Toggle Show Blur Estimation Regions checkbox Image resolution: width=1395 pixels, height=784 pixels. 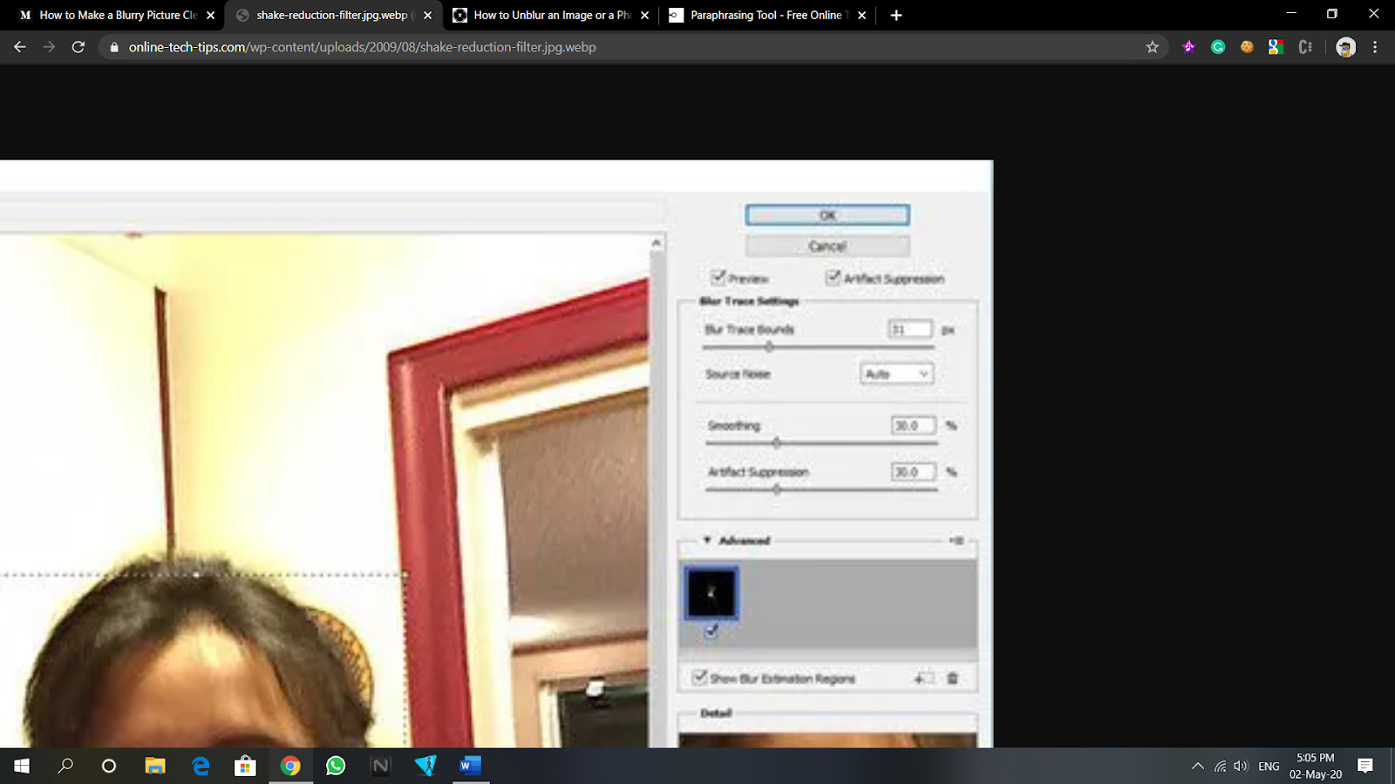tap(699, 677)
